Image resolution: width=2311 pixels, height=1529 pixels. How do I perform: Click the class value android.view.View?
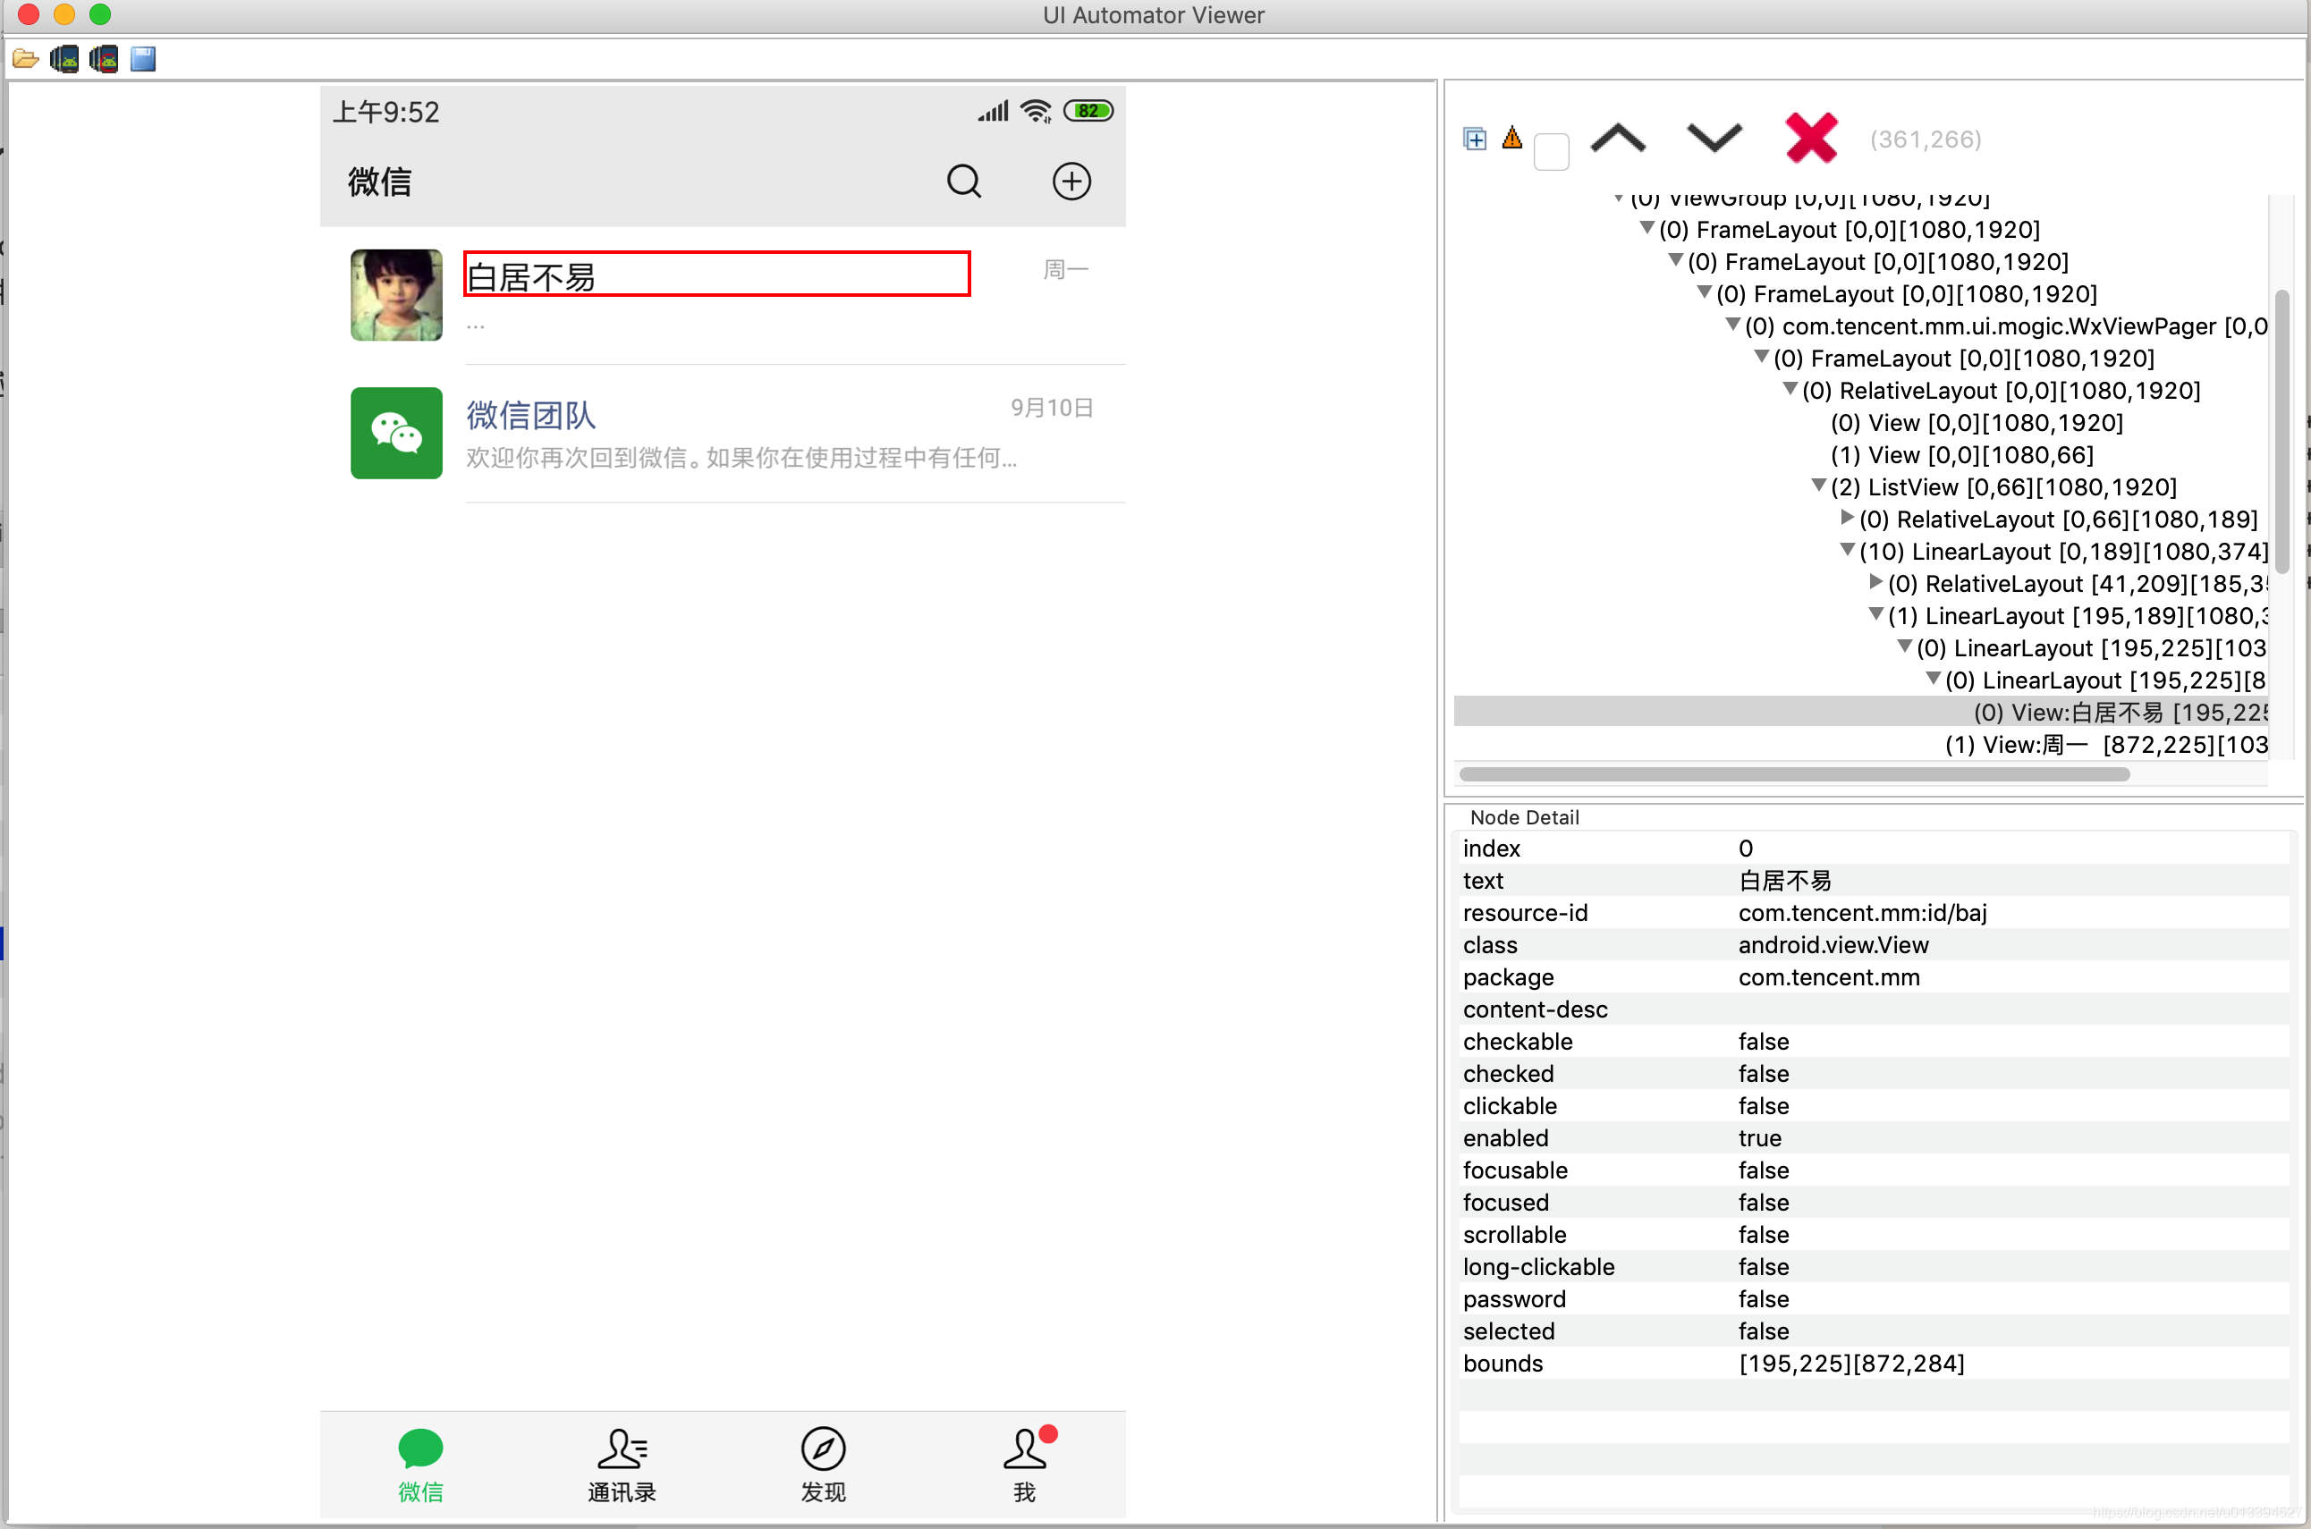click(x=1833, y=945)
